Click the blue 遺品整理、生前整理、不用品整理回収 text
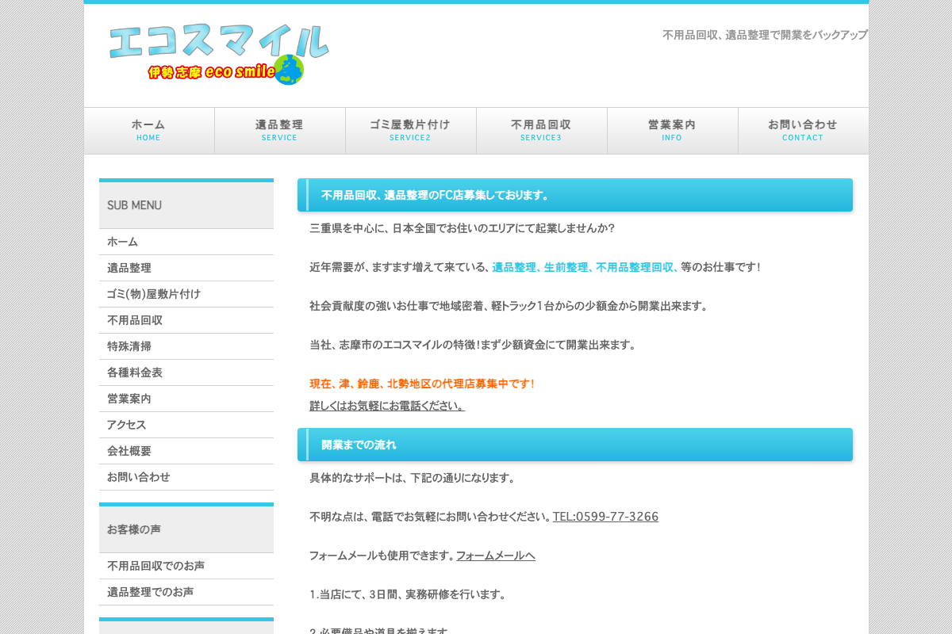952x634 pixels. click(x=585, y=267)
